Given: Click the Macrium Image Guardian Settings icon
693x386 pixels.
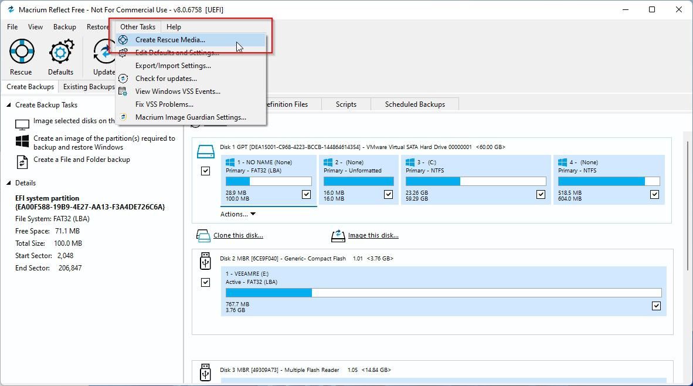Looking at the screenshot, I should point(123,117).
